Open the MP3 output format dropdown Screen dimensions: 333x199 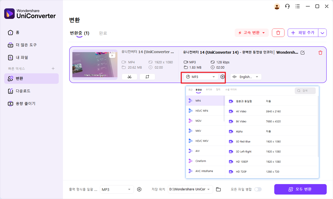201,77
